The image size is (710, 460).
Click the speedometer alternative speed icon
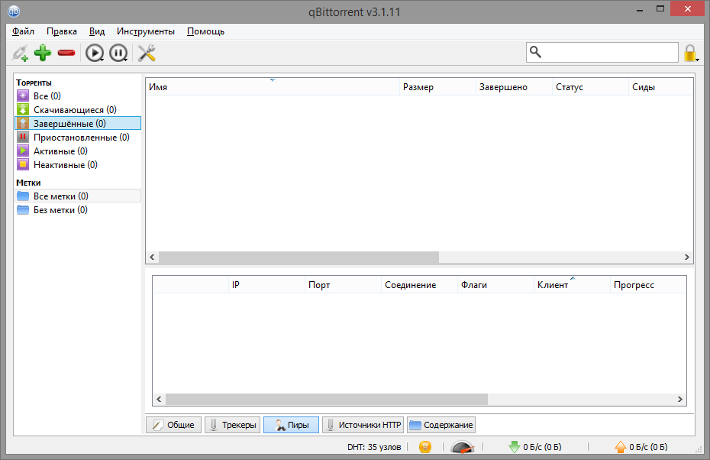point(463,447)
